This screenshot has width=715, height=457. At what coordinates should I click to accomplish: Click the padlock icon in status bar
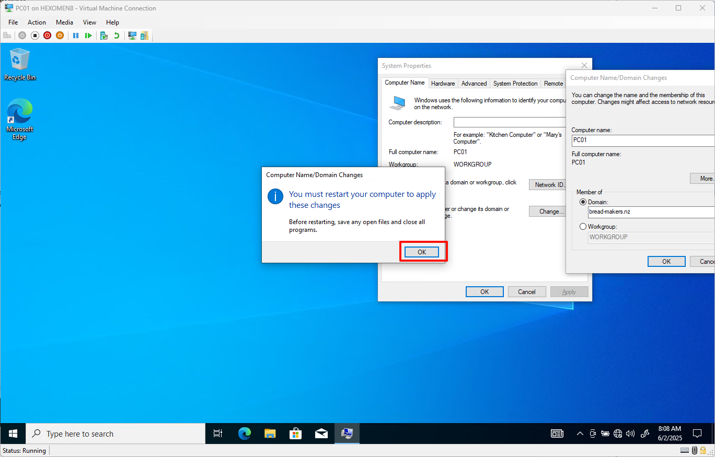(x=704, y=450)
